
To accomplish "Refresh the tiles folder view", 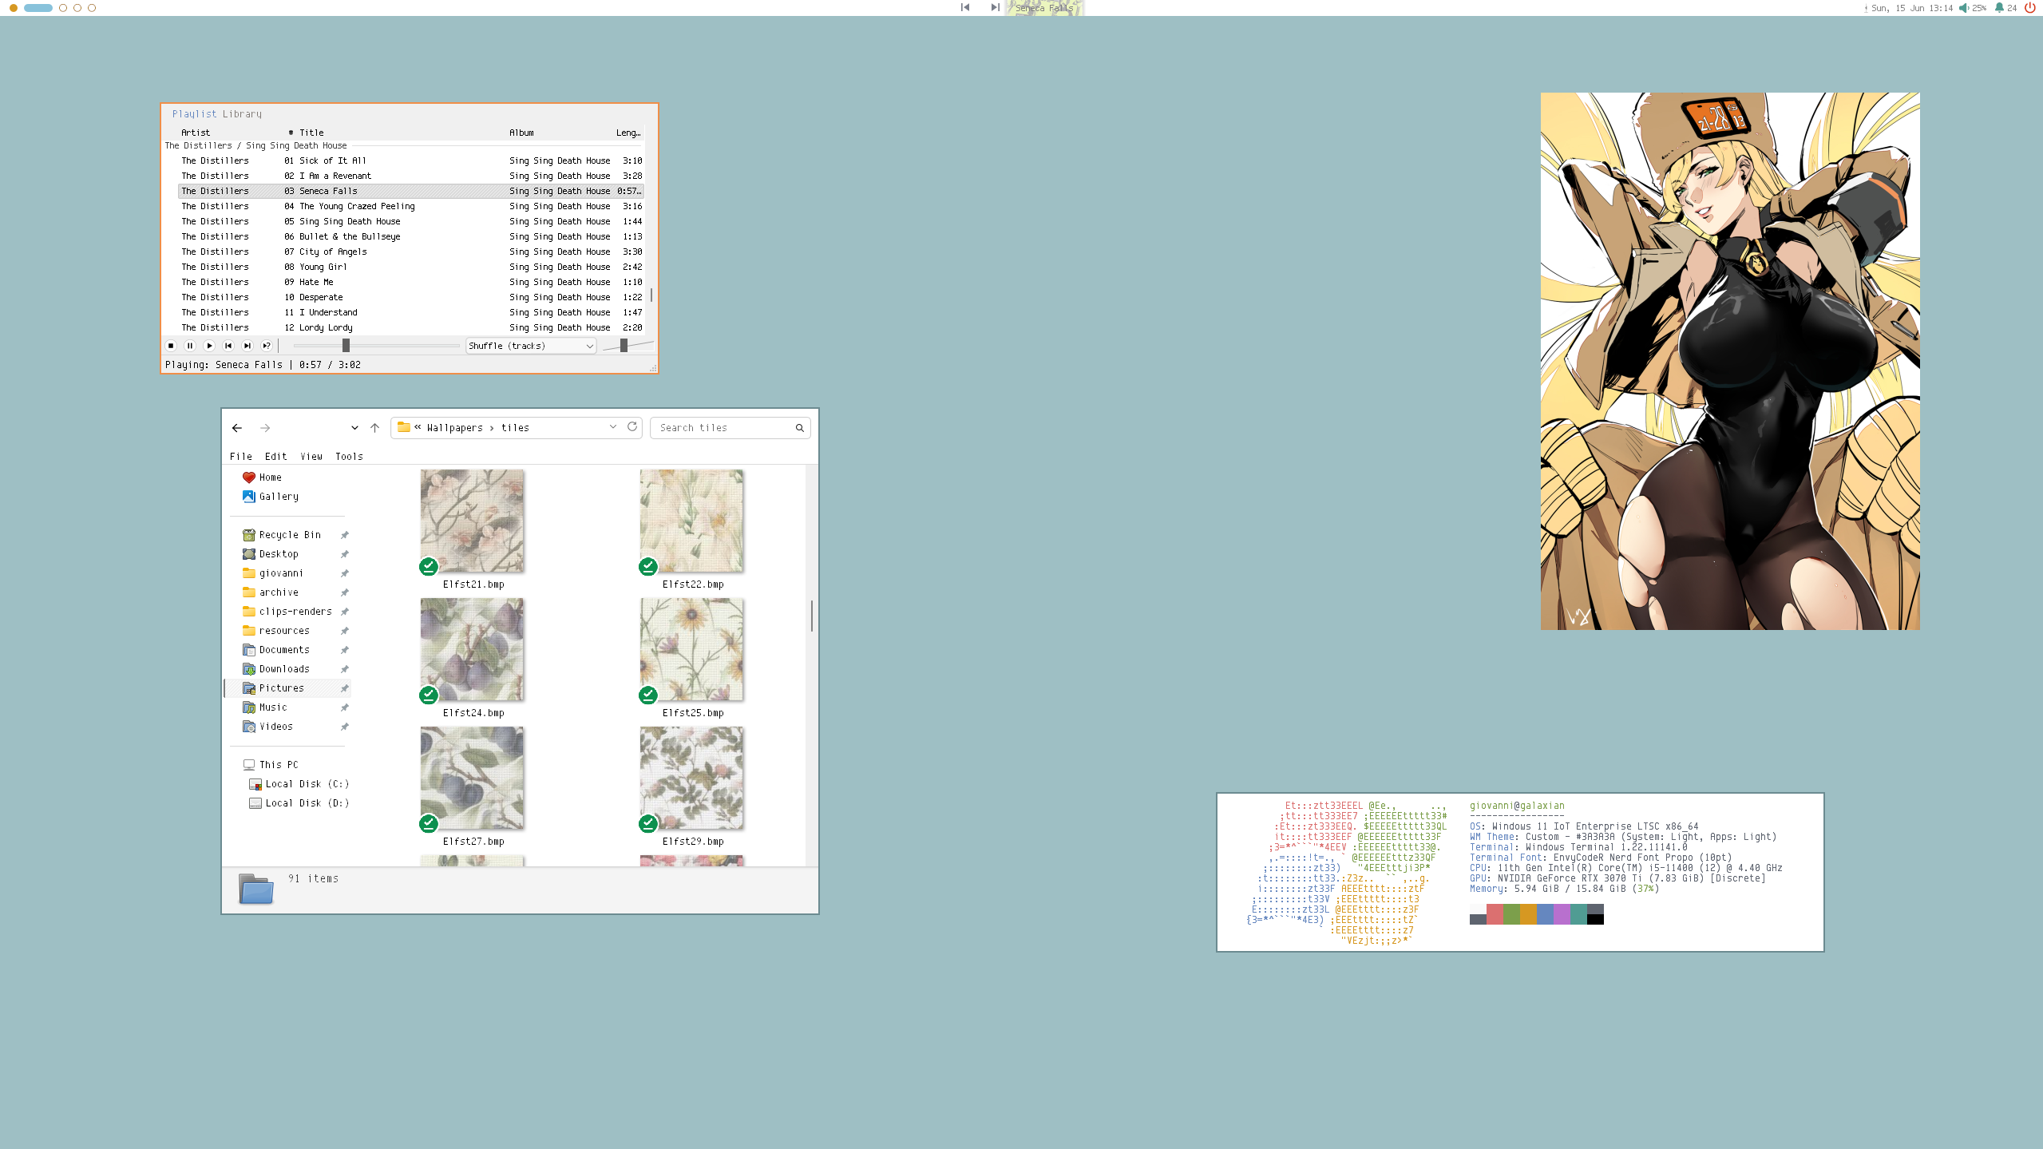I will pyautogui.click(x=632, y=426).
